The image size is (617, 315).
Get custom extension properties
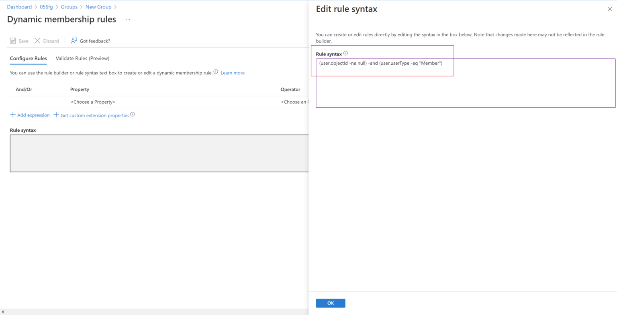pos(94,115)
